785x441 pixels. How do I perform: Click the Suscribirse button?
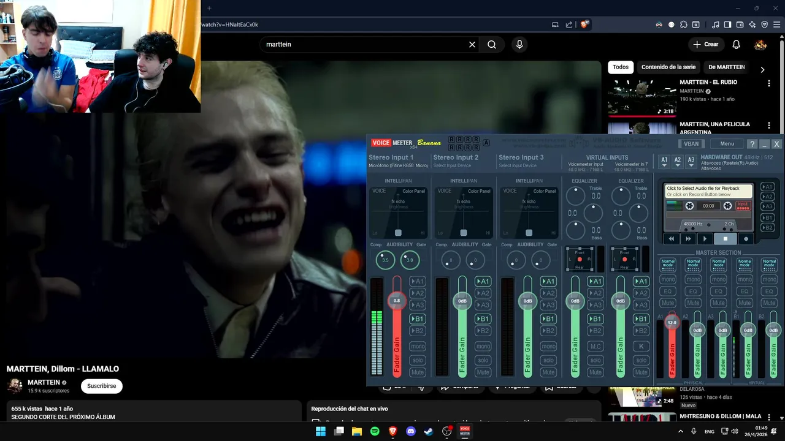[x=101, y=386]
